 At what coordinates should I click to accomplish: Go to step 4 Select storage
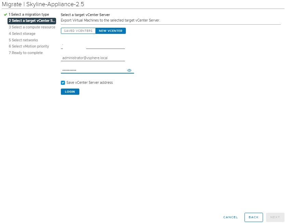22,34
